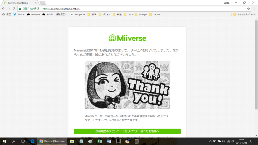Open Task View in the taskbar
Screen dimensions: 258x145
[23, 141]
